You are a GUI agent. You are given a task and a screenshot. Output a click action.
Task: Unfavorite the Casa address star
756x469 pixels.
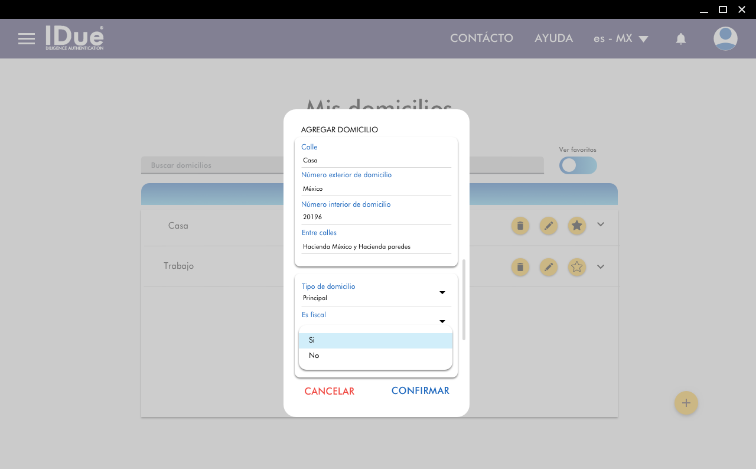coord(577,226)
